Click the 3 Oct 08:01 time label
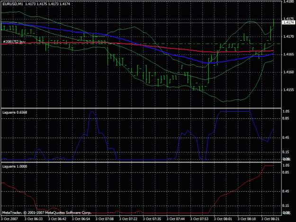296x222 pixels. (x=223, y=219)
